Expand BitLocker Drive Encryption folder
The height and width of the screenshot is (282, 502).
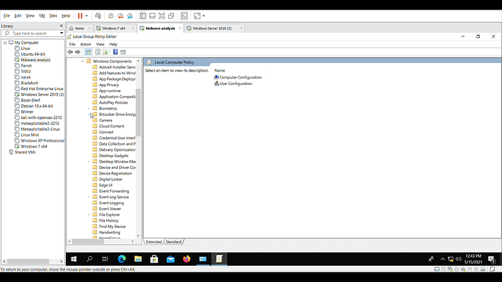tap(89, 114)
